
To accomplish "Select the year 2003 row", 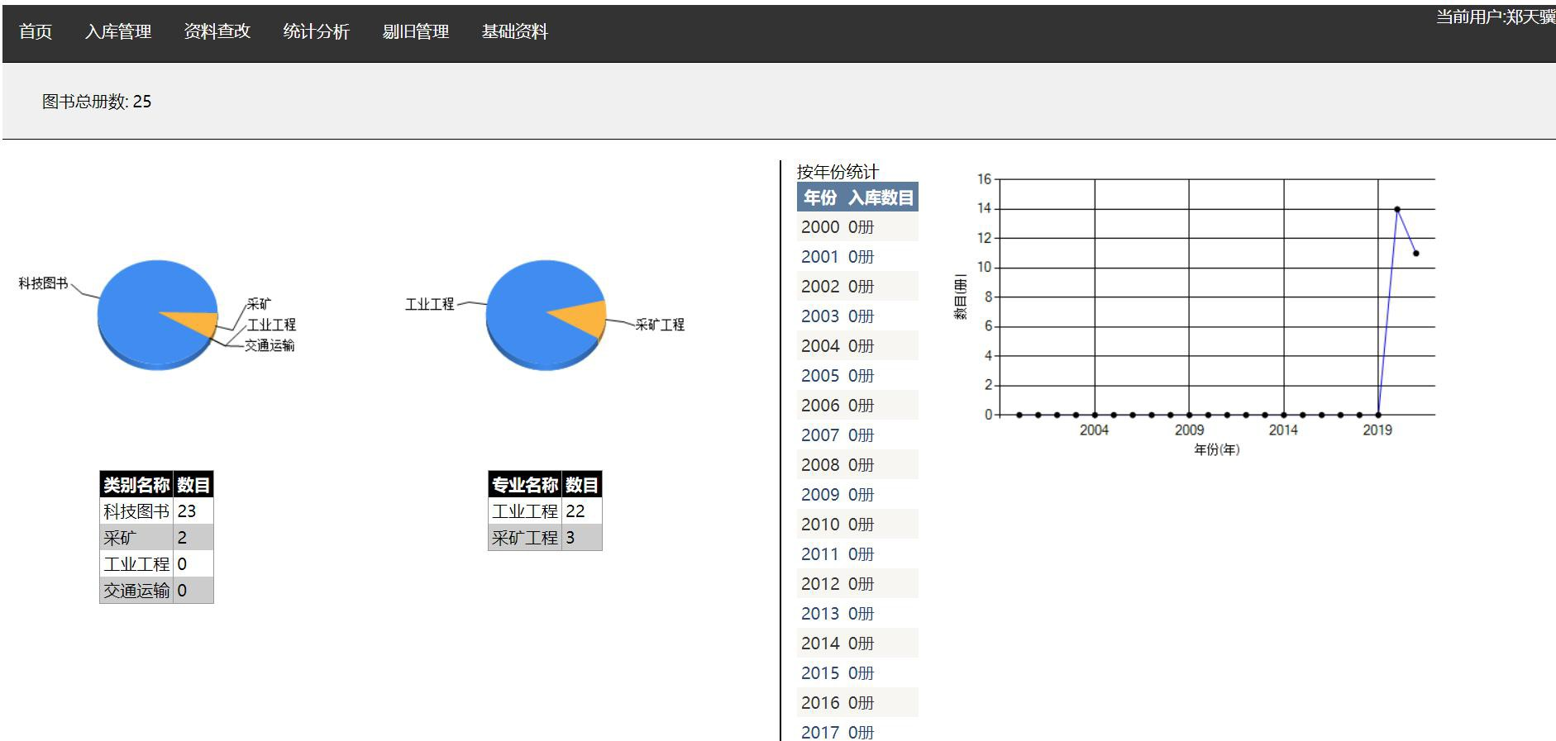I will (857, 316).
